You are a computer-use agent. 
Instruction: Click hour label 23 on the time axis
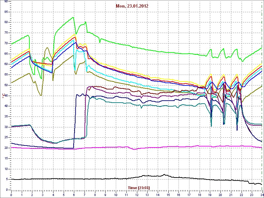(x=252, y=195)
